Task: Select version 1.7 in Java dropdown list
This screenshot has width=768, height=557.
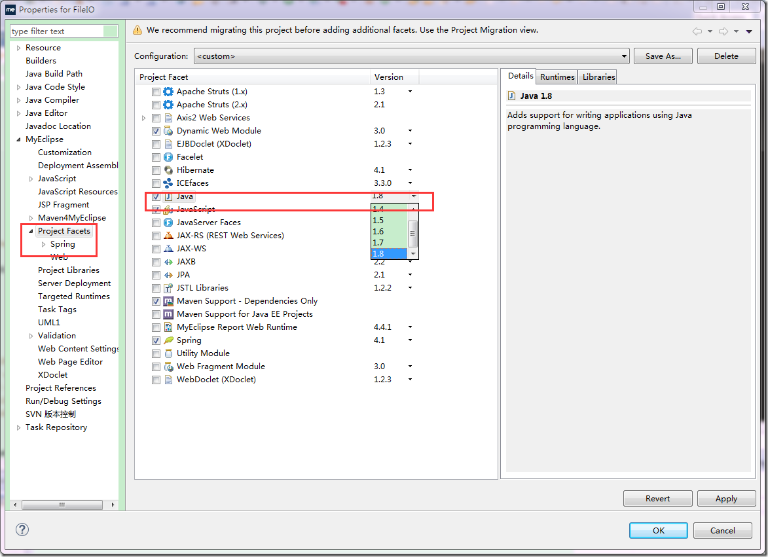Action: [x=390, y=243]
